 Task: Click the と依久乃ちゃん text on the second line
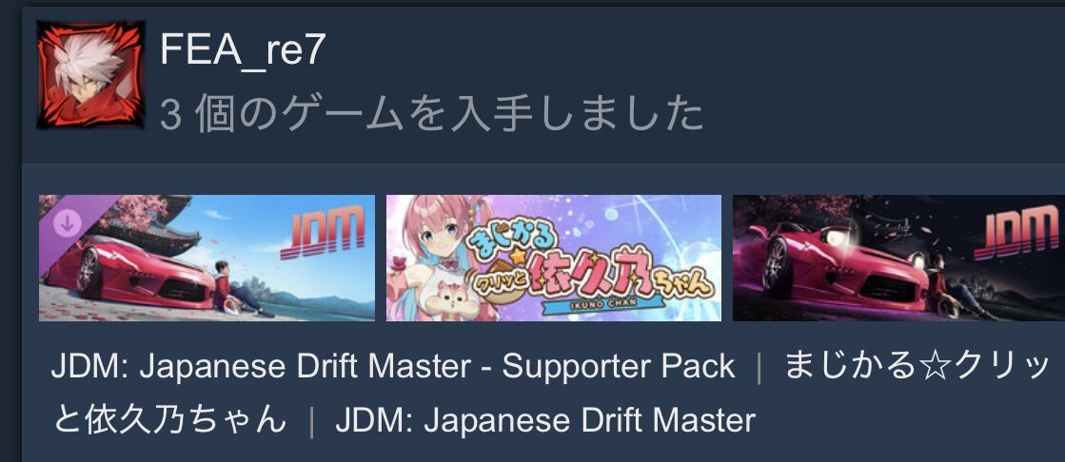pos(170,420)
